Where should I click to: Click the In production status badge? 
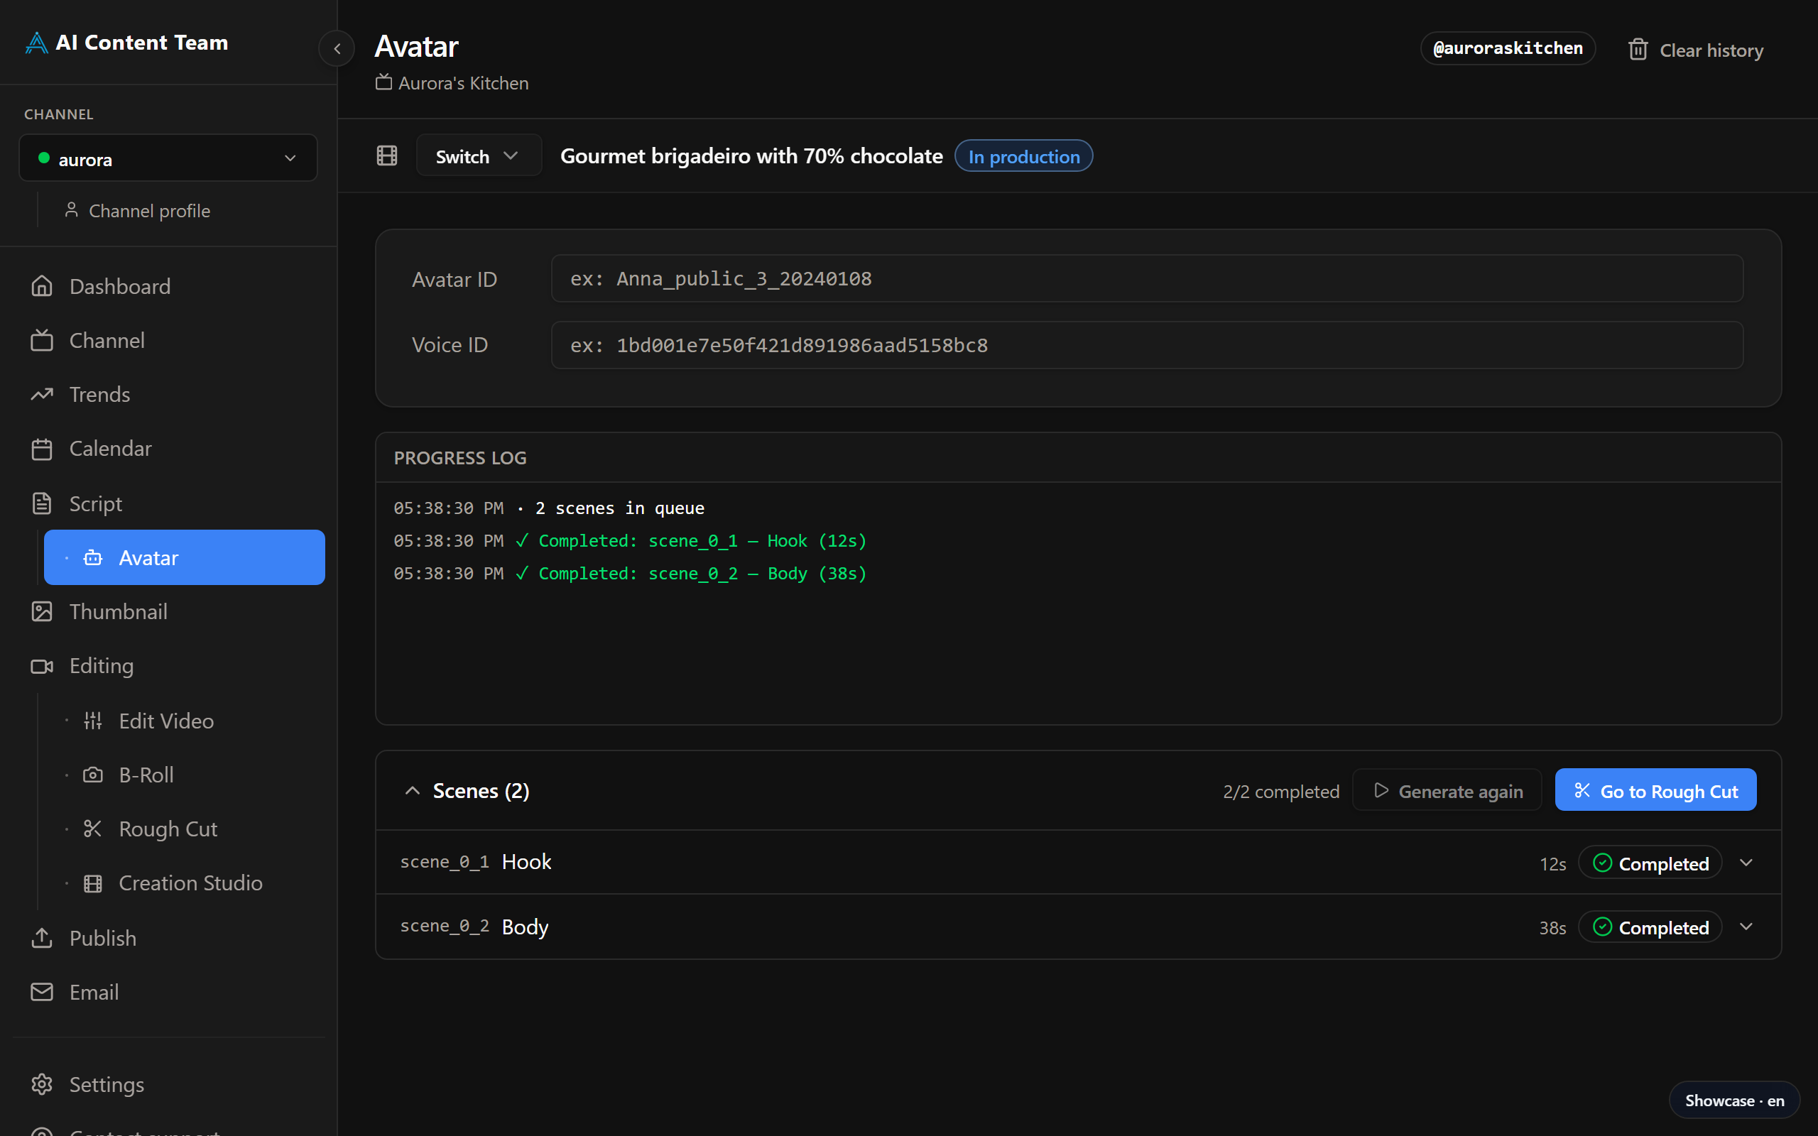[1024, 156]
